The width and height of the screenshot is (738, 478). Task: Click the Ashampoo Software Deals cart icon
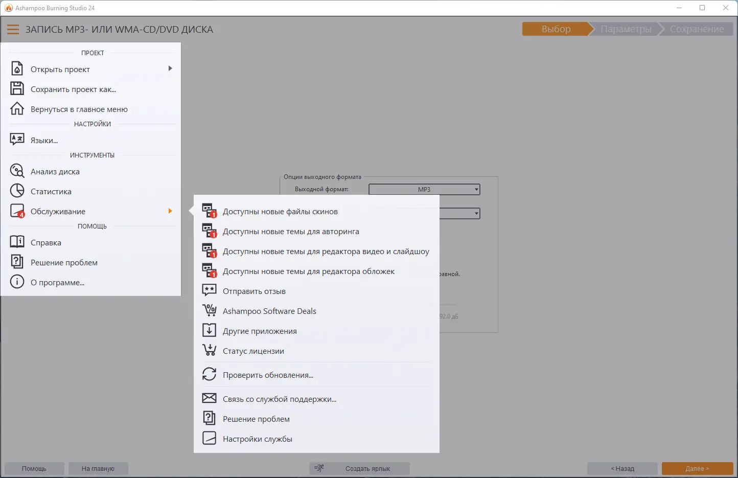(x=209, y=311)
